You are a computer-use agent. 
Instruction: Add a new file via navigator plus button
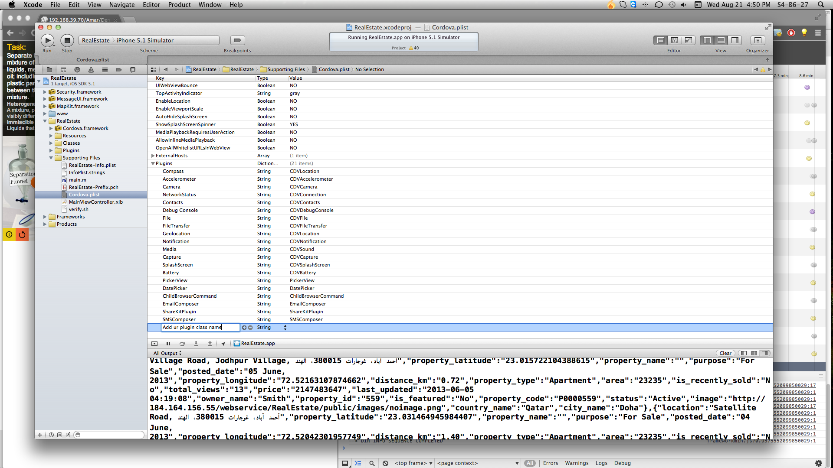[x=40, y=435]
